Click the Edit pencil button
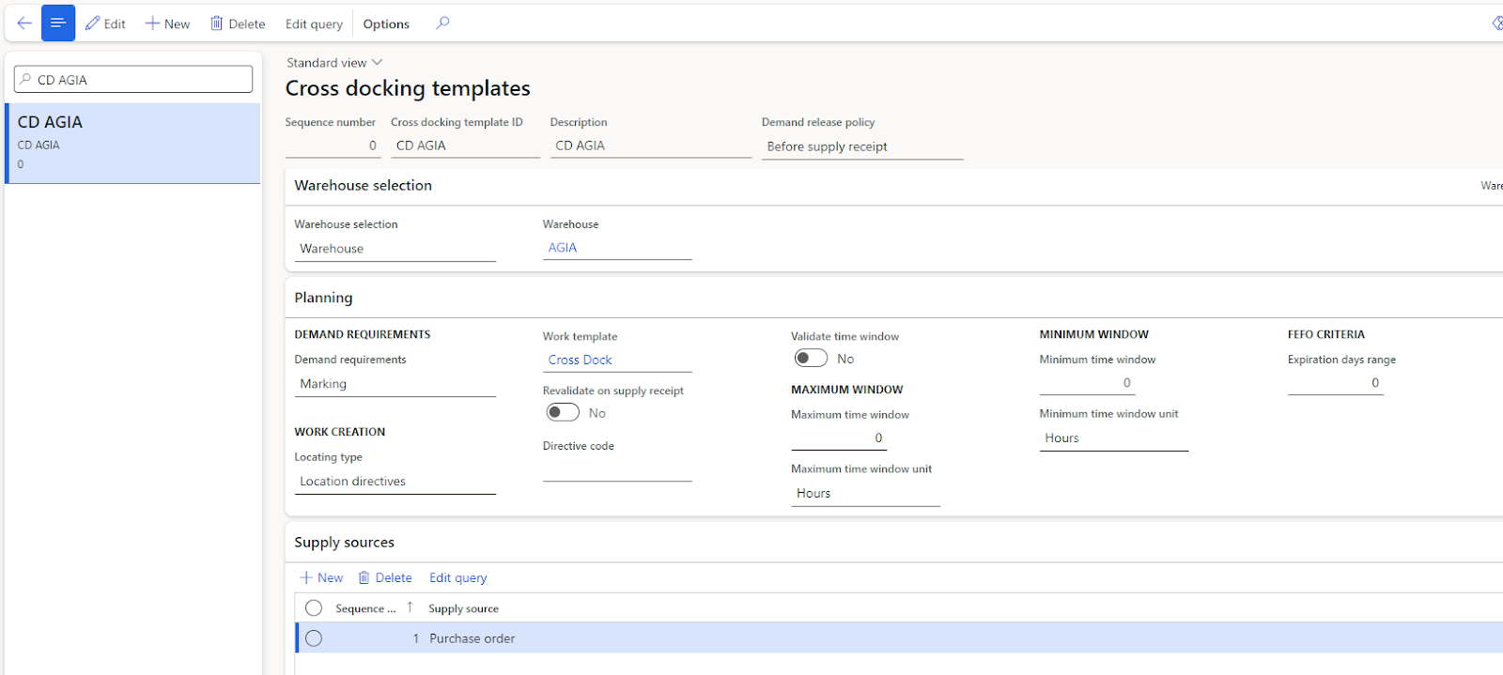The width and height of the screenshot is (1503, 675). [x=105, y=23]
